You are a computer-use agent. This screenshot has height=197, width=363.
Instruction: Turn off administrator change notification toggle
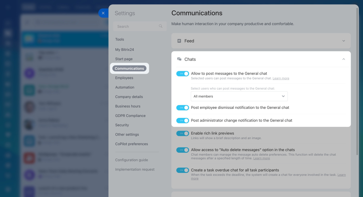point(183,120)
